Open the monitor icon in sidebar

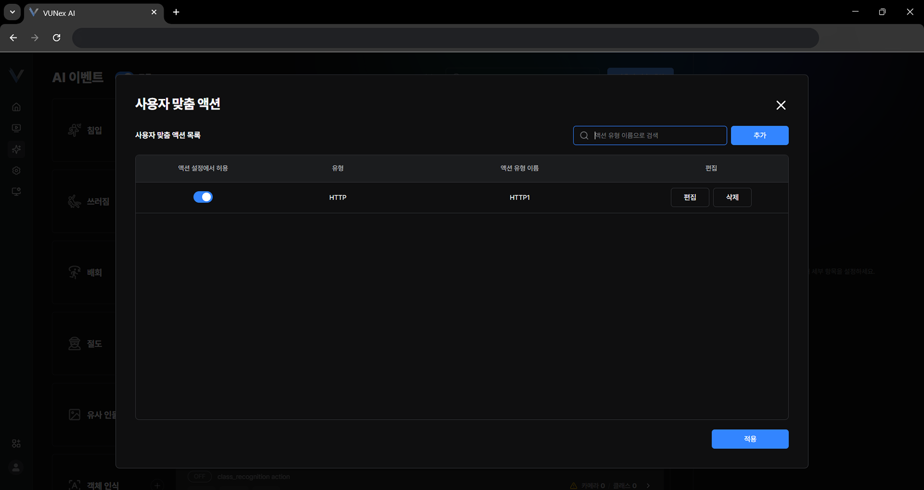pyautogui.click(x=16, y=128)
